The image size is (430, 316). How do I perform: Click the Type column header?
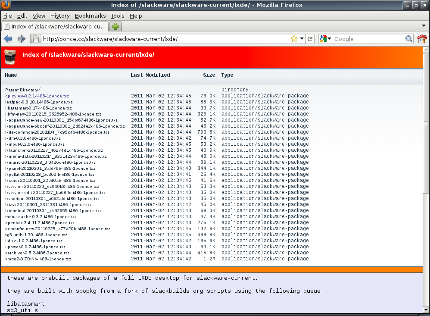pos(227,75)
